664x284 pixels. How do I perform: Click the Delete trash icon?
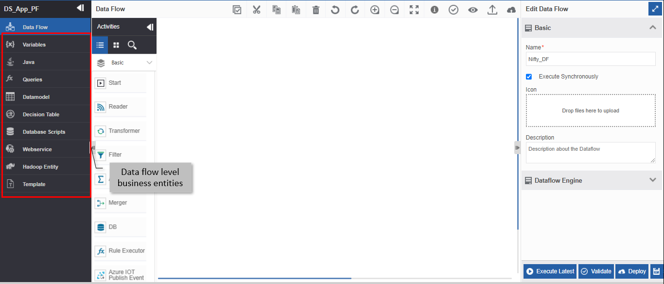point(316,10)
